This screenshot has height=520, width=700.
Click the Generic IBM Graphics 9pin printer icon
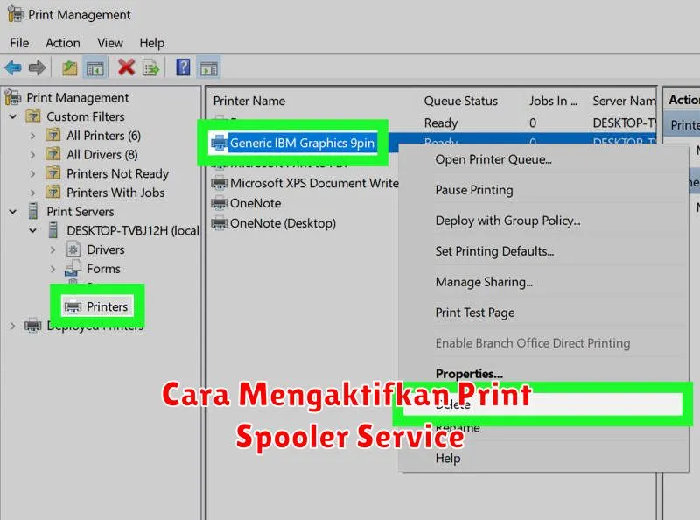click(220, 143)
